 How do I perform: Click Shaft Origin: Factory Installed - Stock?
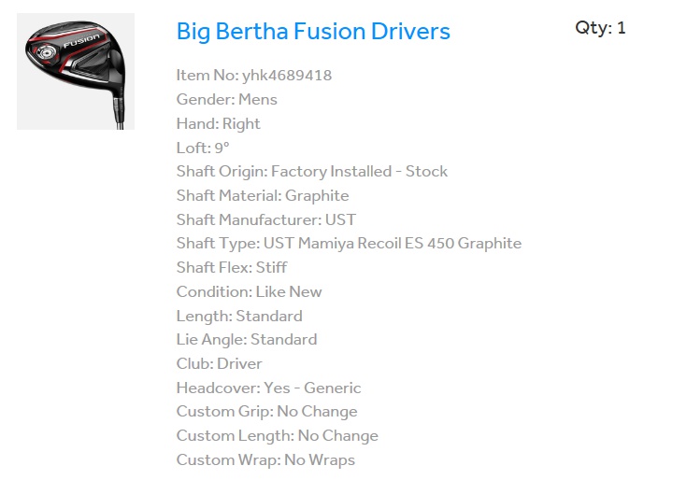click(x=312, y=172)
